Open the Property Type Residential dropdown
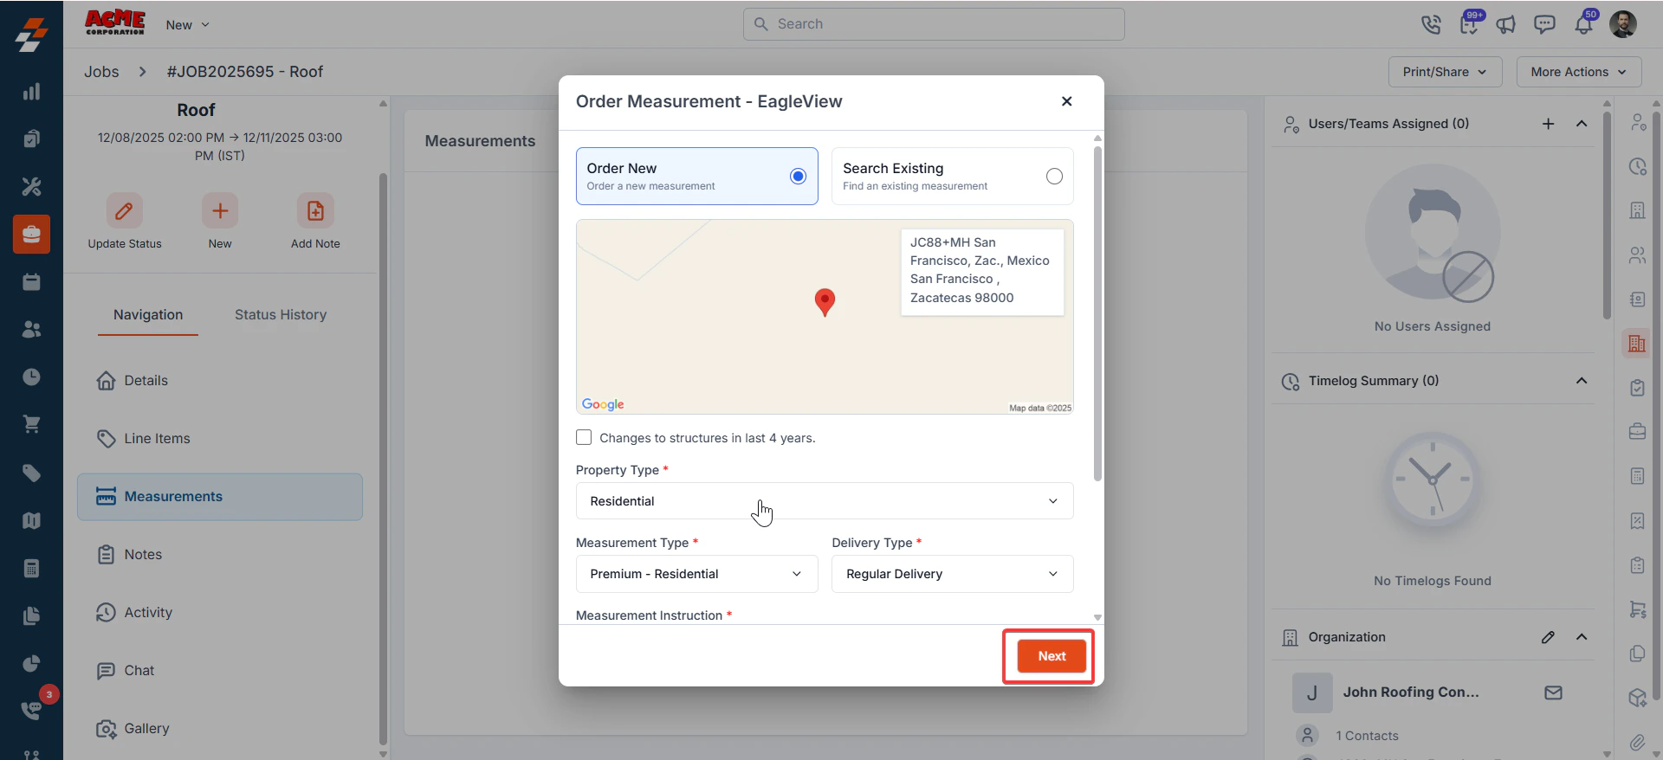Screen dimensions: 1663x760 [x=824, y=501]
